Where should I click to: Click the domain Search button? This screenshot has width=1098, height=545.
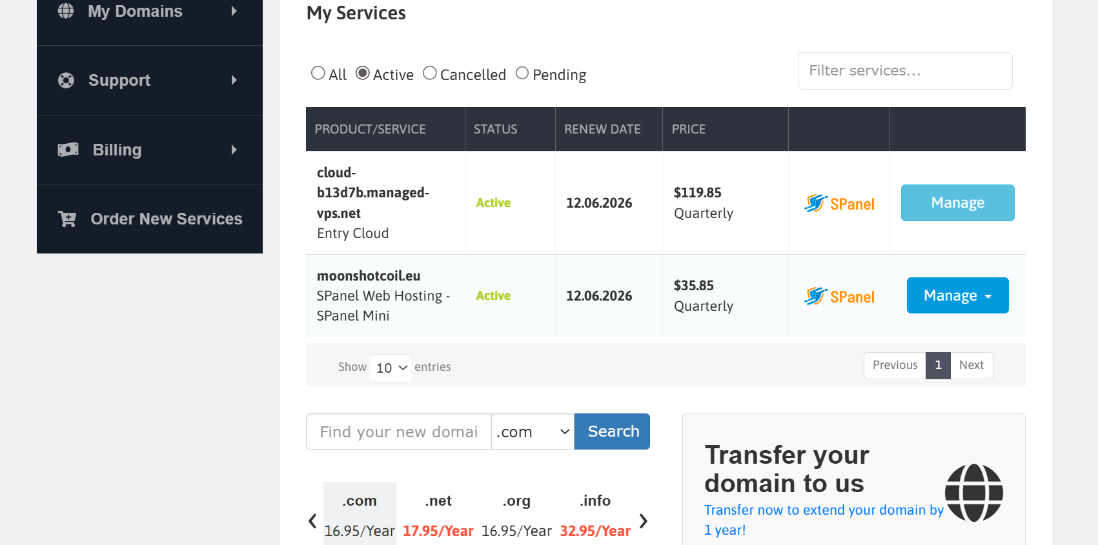click(612, 431)
